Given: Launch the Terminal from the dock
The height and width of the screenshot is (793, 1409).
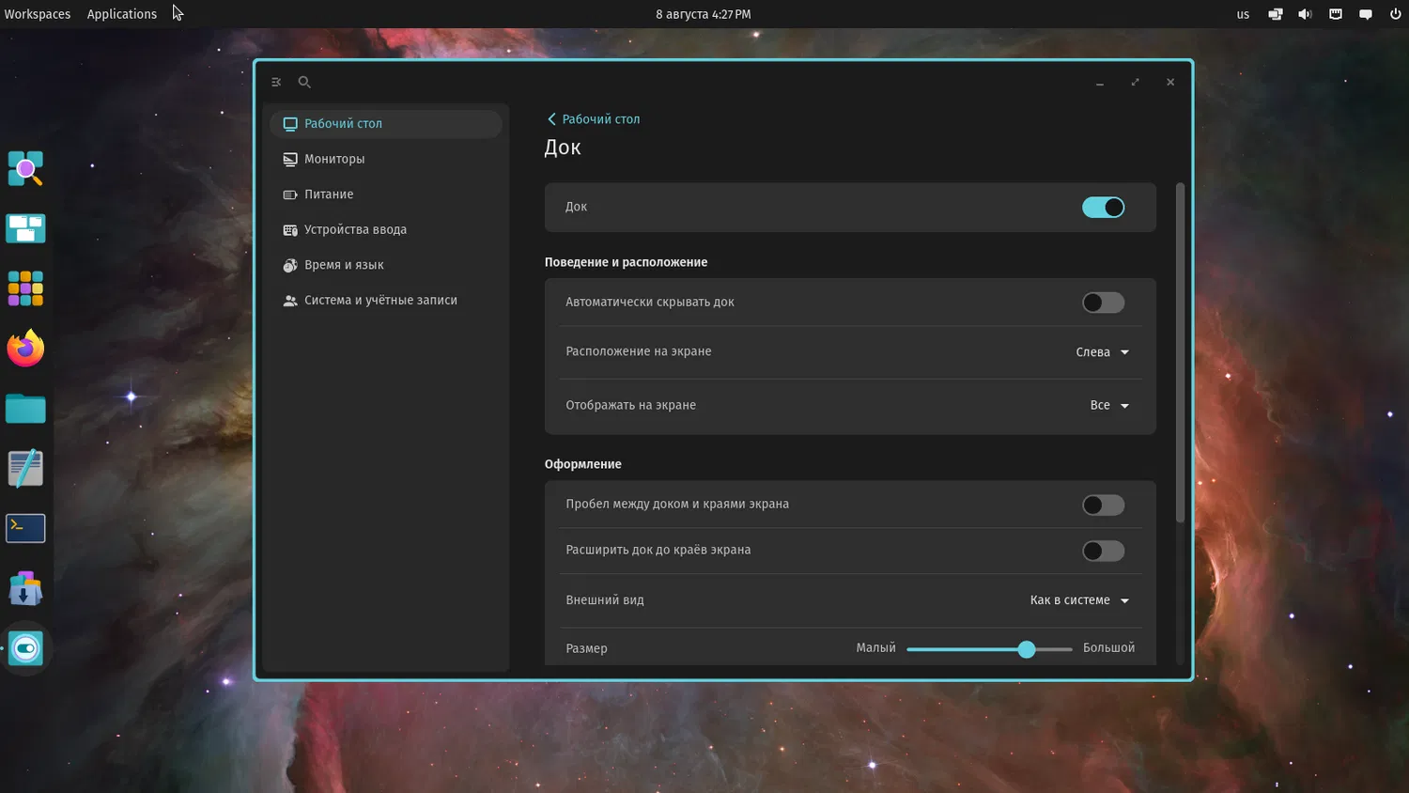Looking at the screenshot, I should point(25,528).
